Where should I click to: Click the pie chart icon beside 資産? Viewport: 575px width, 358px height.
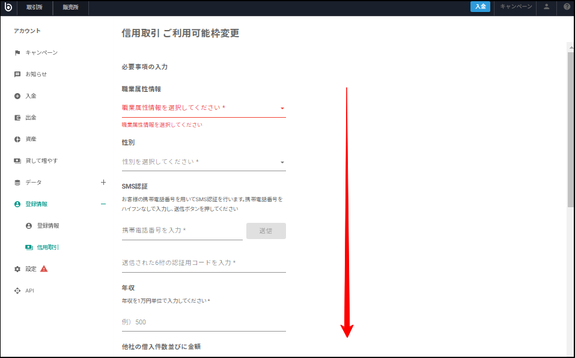[x=17, y=139]
